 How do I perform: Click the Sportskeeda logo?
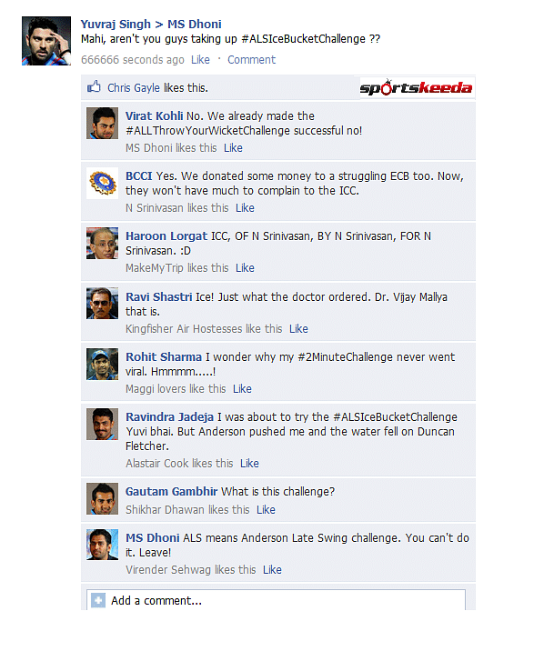[416, 87]
